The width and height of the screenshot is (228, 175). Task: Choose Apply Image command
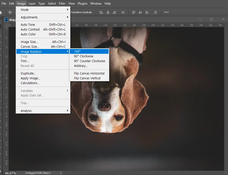pos(43,78)
